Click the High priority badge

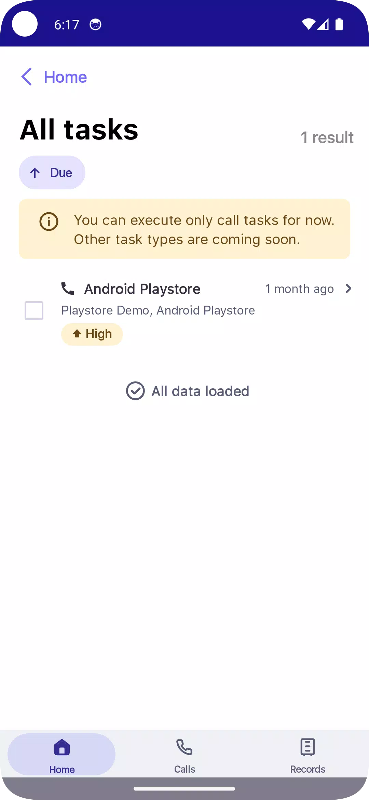pos(92,334)
